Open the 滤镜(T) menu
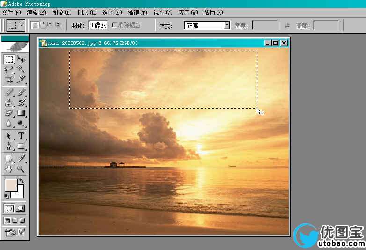 (138, 12)
